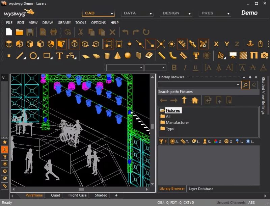Click the search magnifier in Library Browser
Screen dimensions: 270x206
tap(245, 85)
